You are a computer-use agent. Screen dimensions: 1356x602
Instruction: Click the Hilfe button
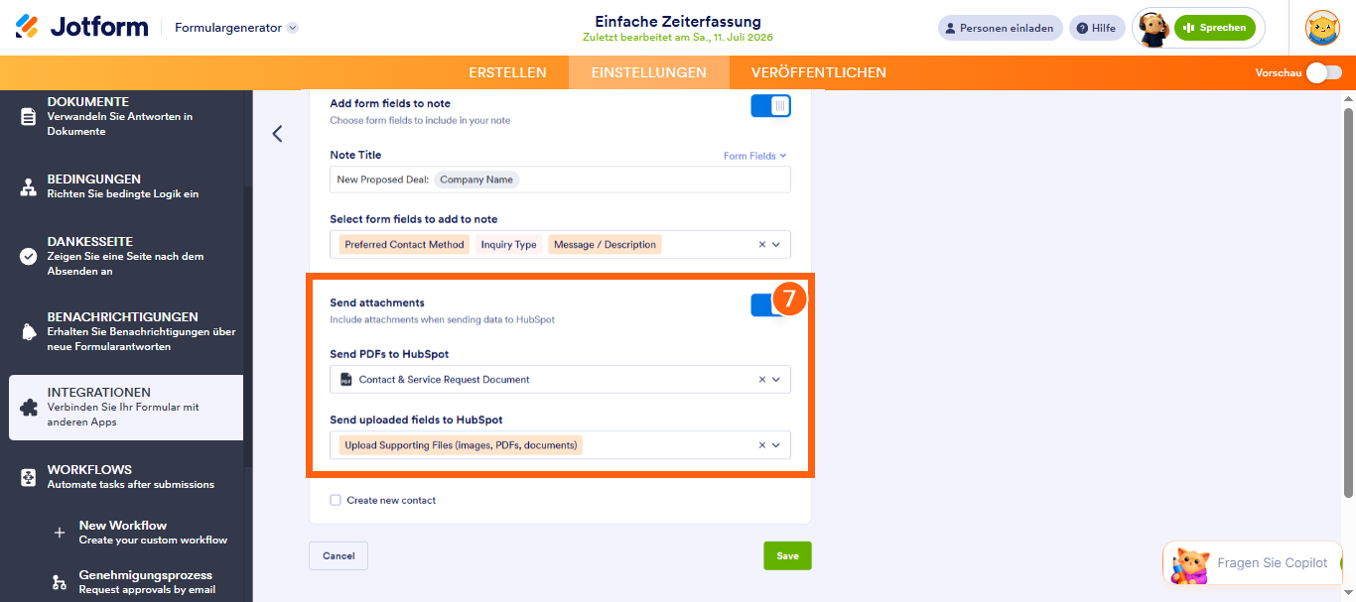click(1097, 28)
